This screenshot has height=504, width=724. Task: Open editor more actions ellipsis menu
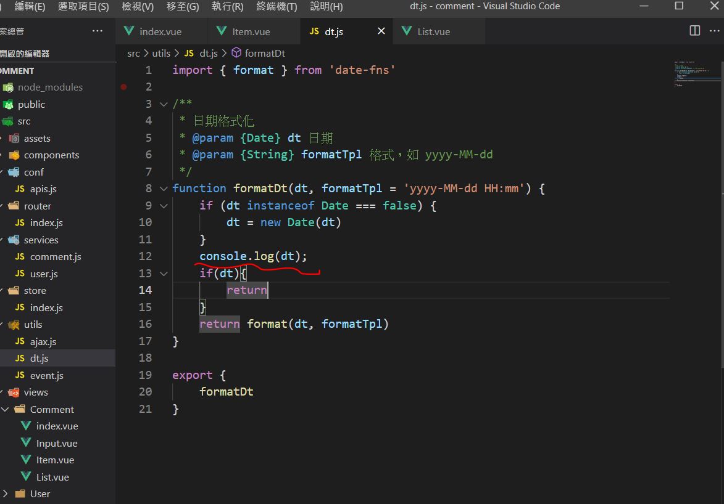point(714,31)
